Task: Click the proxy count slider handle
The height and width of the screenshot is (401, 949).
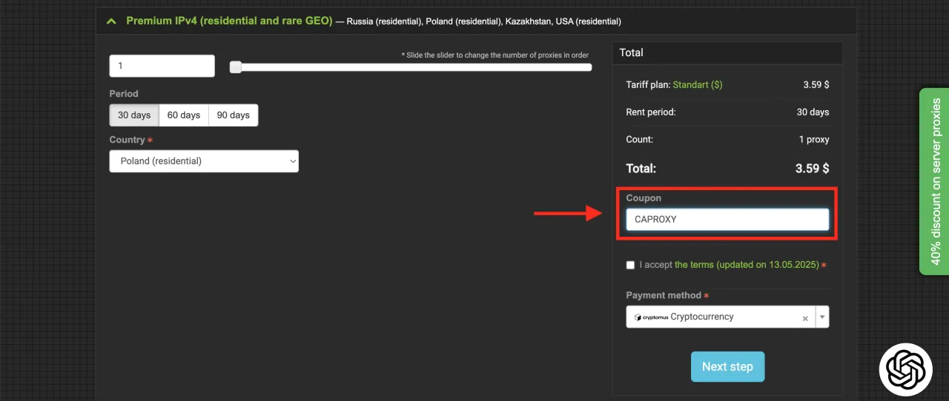Action: click(x=236, y=67)
